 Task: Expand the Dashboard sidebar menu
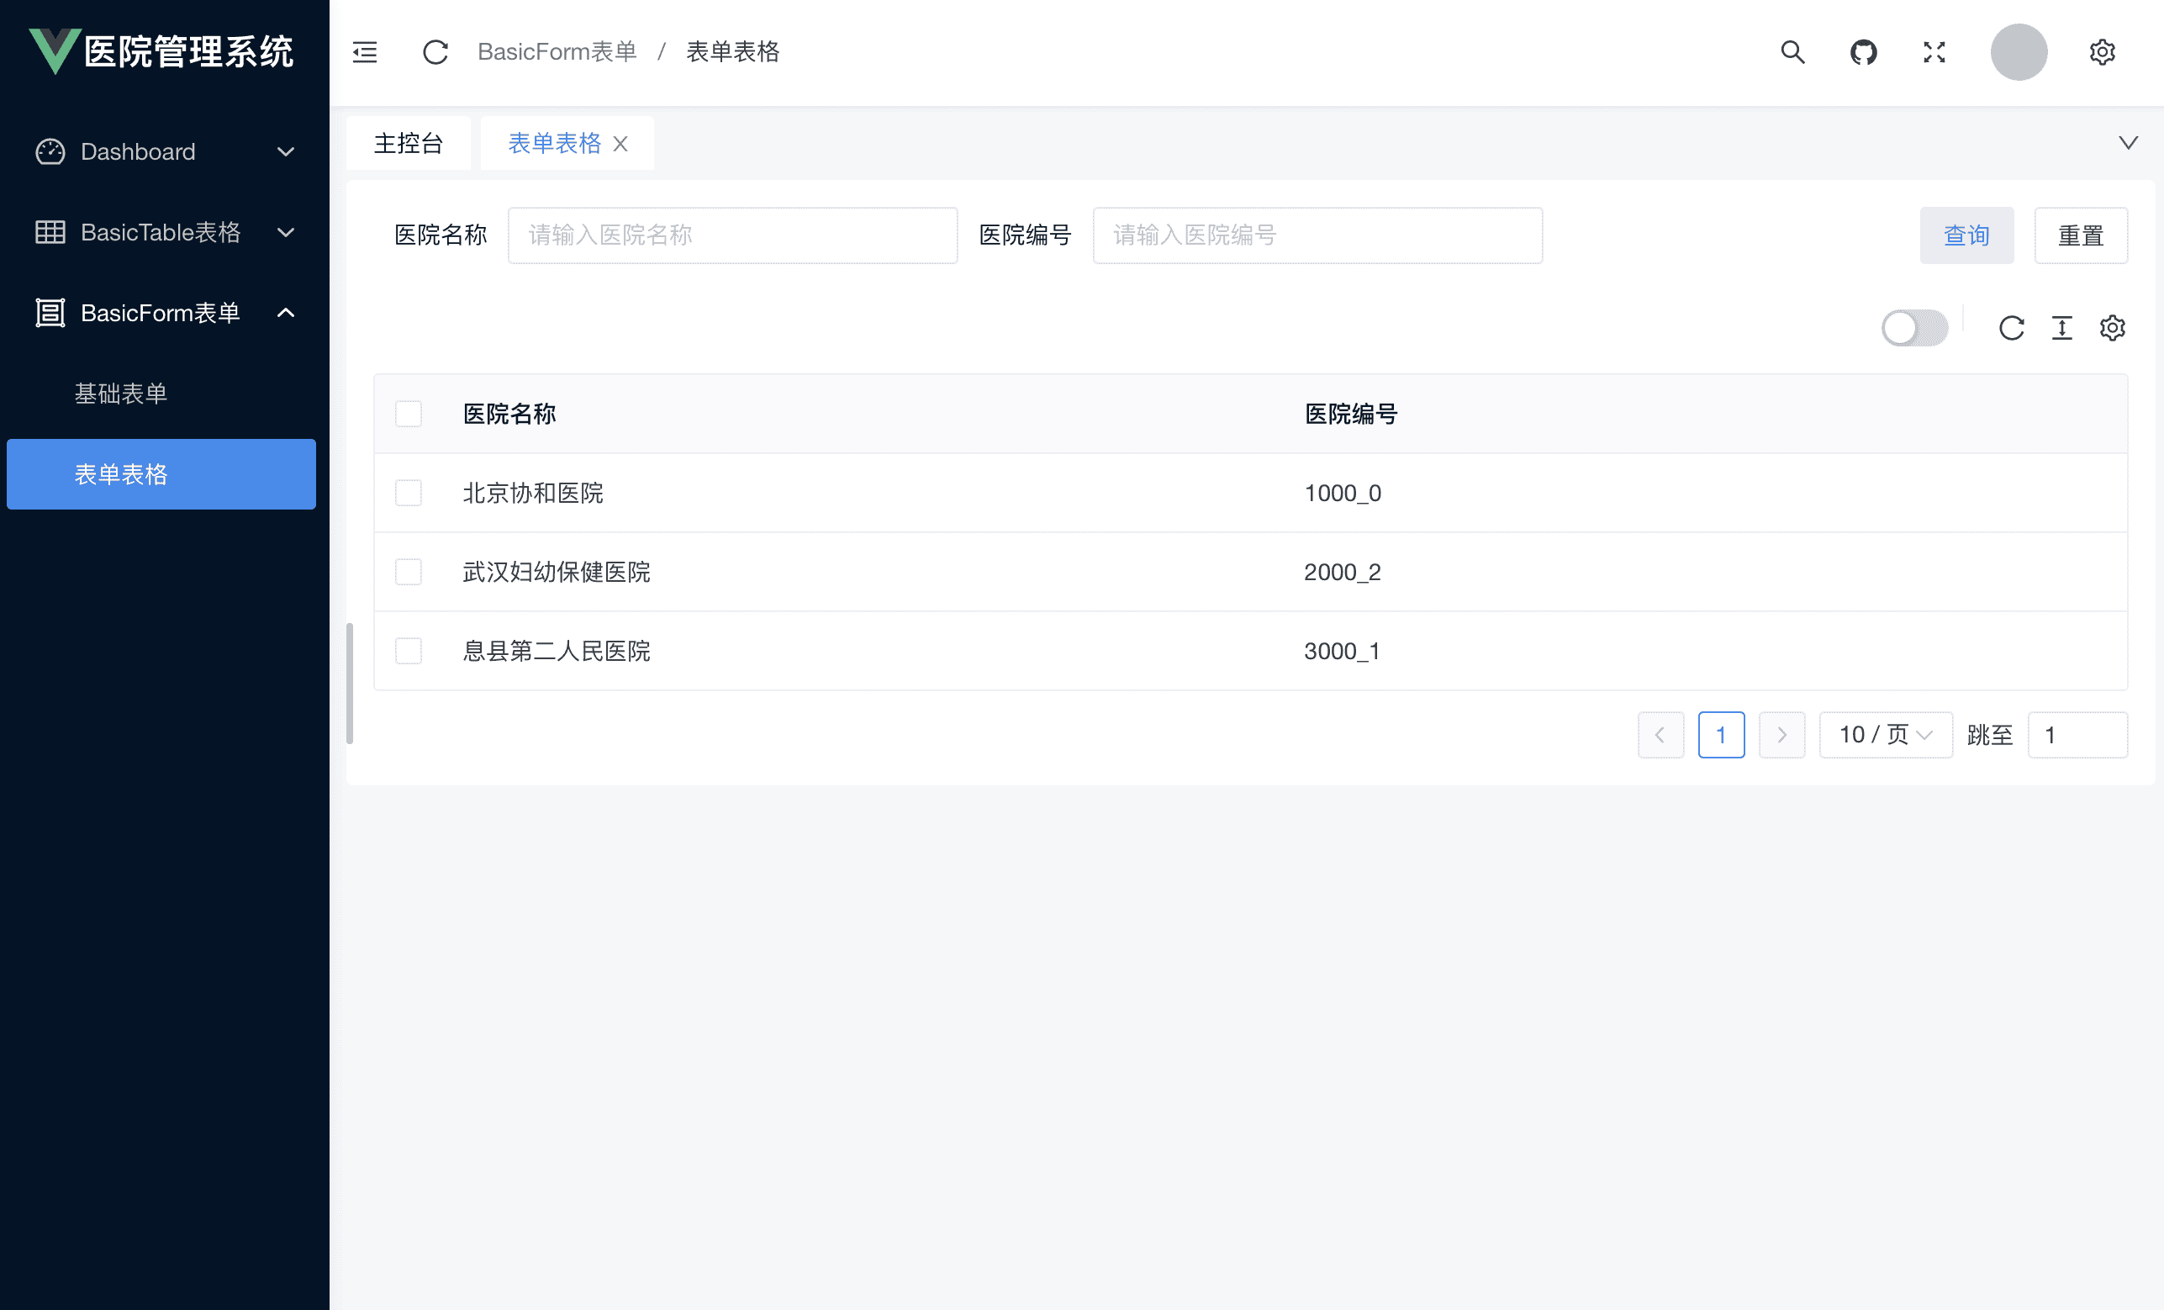point(161,151)
